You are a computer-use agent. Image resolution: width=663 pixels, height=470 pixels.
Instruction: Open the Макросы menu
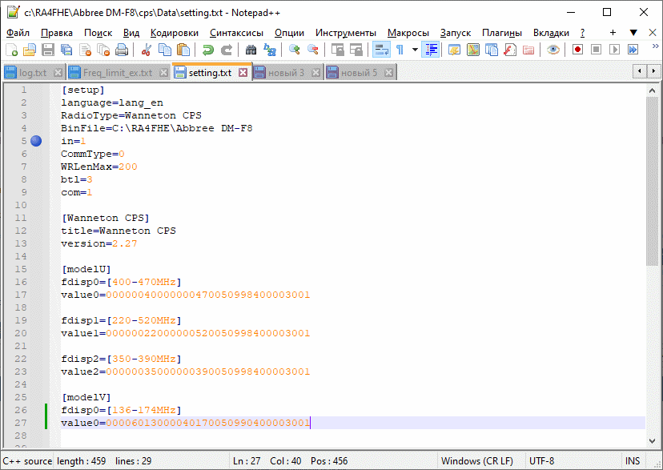click(x=408, y=33)
